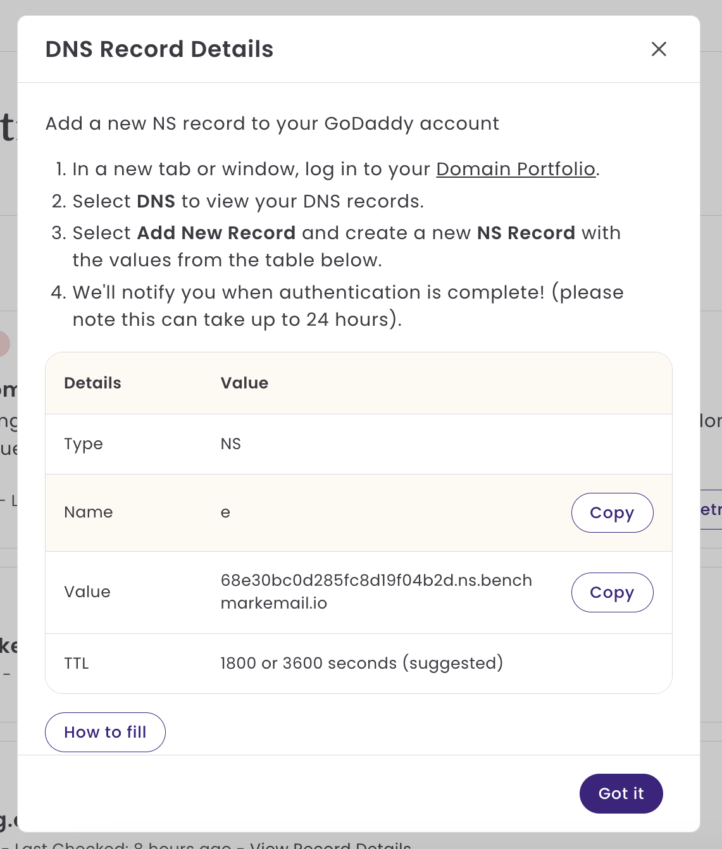
Task: Click the bold Add New Record text
Action: point(216,233)
